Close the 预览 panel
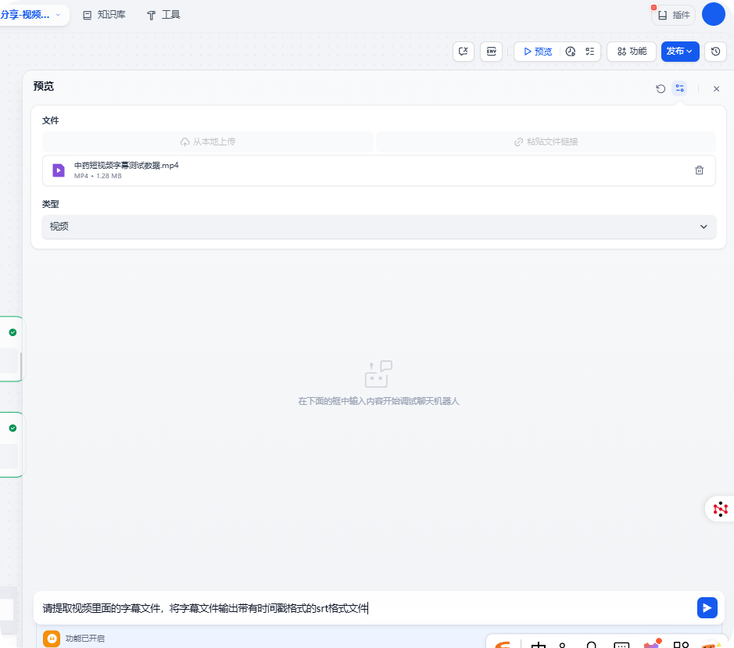The image size is (734, 648). [x=716, y=88]
